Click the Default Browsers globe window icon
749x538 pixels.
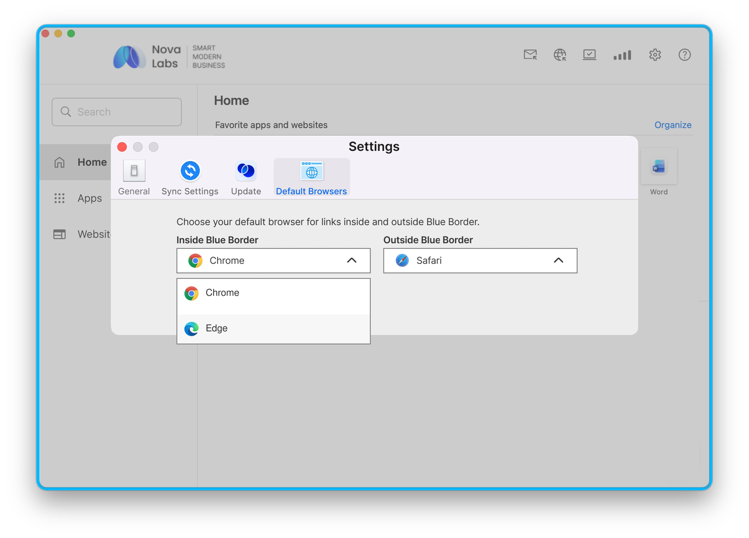312,170
